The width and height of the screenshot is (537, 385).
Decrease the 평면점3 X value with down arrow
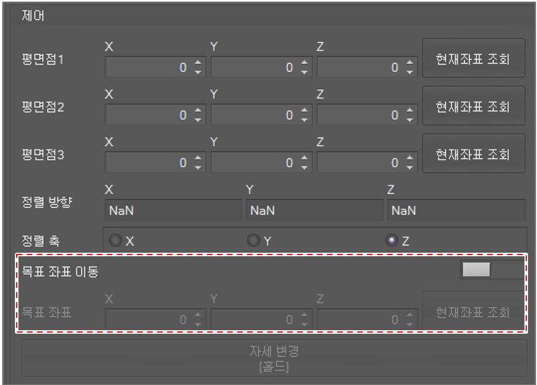tap(198, 167)
